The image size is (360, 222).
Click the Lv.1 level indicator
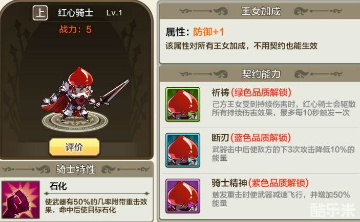(x=114, y=13)
